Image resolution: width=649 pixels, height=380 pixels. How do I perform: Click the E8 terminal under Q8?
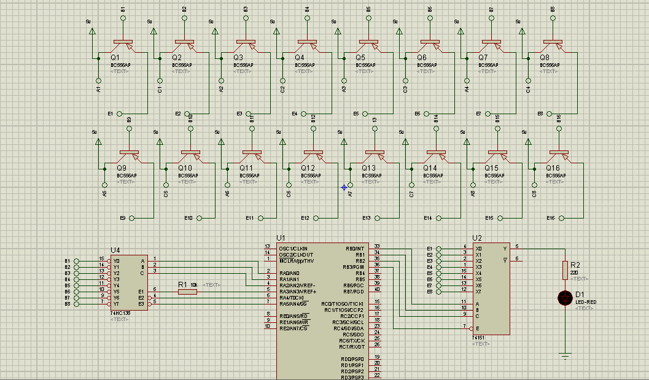coord(550,114)
